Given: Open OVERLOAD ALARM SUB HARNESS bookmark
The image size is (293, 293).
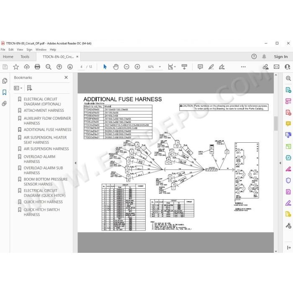Looking at the screenshot, I should pos(44,170).
